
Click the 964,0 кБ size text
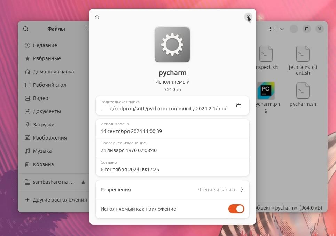(x=172, y=89)
